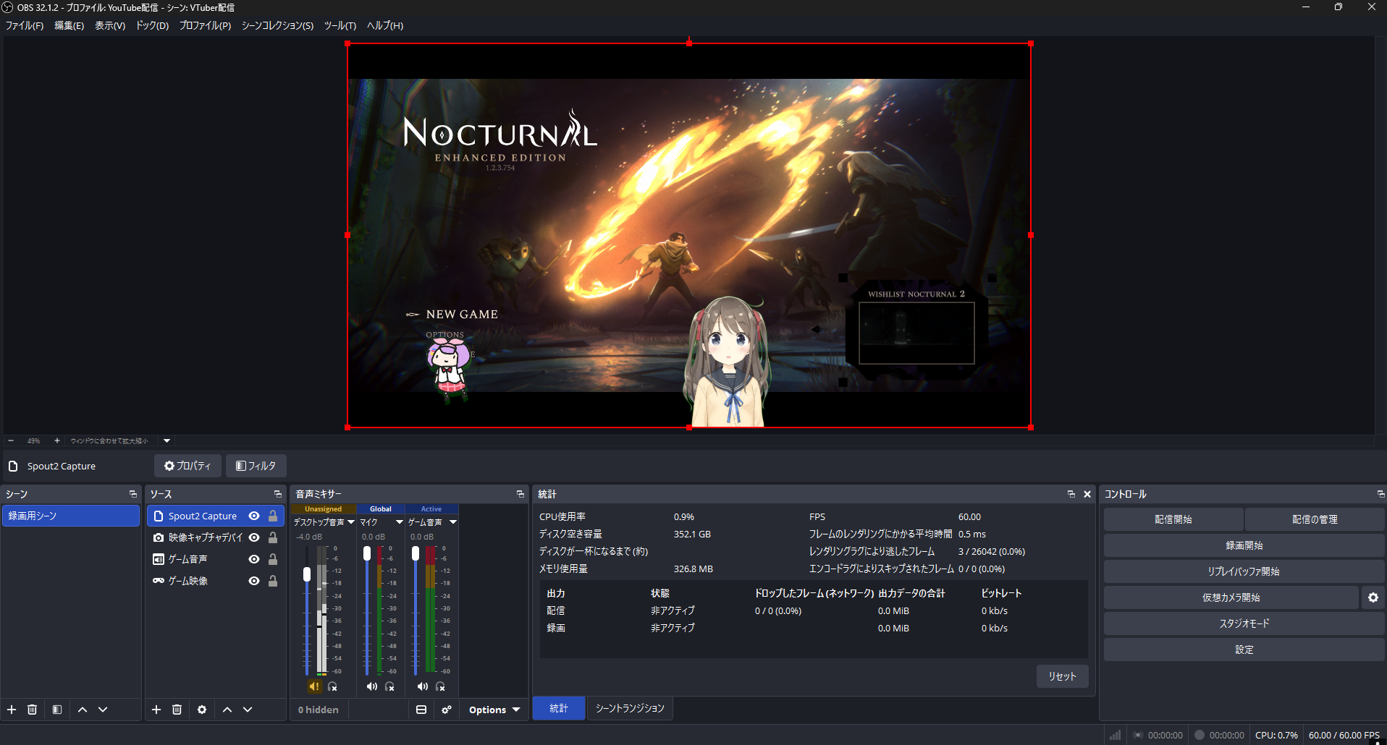The image size is (1387, 745).
Task: Undock the コントロール panel
Action: click(x=1380, y=494)
